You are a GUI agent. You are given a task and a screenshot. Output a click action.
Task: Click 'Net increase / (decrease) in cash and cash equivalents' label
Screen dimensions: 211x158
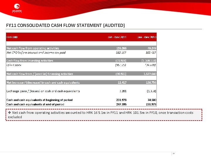43,83
